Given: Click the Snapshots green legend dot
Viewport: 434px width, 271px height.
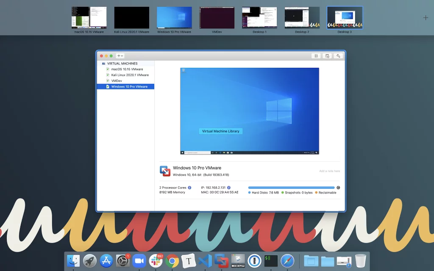Looking at the screenshot, I should (x=283, y=193).
